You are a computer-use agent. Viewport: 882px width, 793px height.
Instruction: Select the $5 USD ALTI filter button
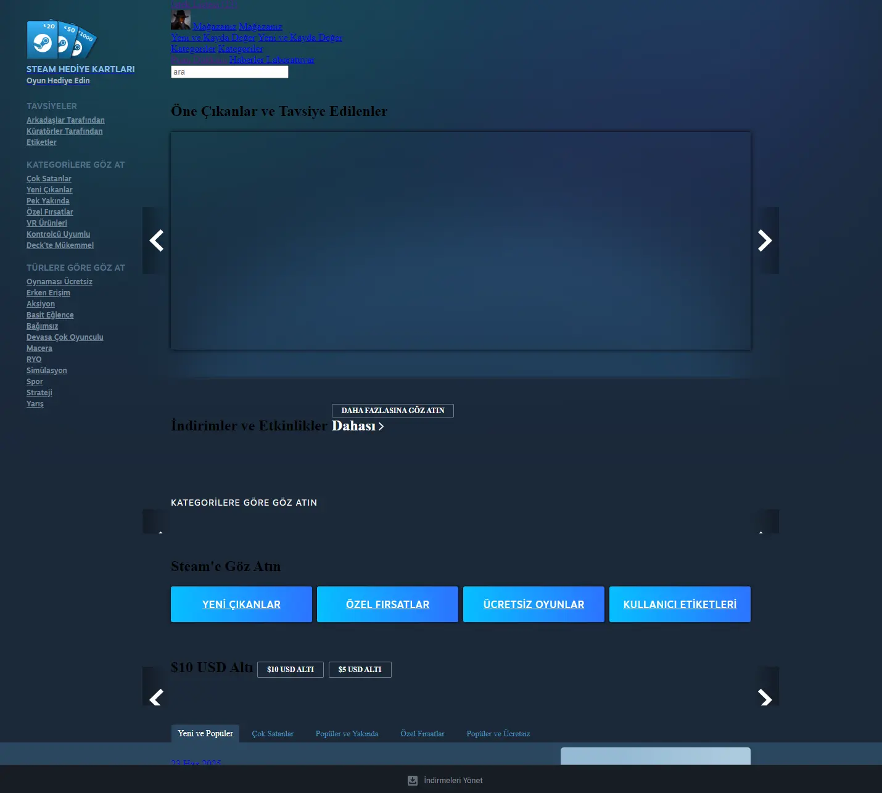tap(360, 670)
